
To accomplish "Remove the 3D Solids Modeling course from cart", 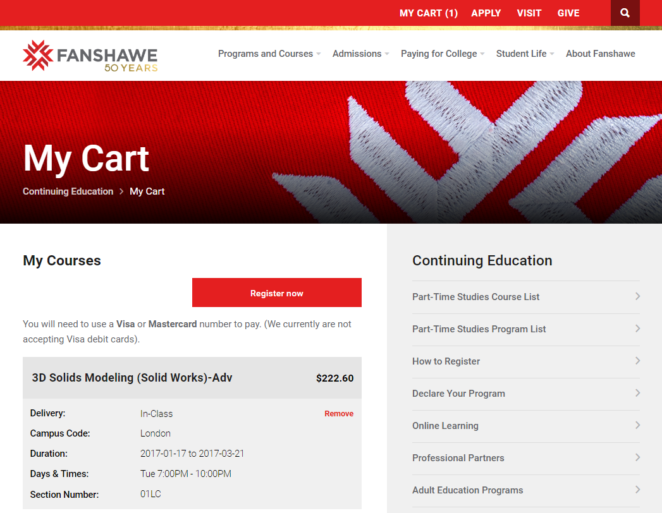I will pos(339,413).
